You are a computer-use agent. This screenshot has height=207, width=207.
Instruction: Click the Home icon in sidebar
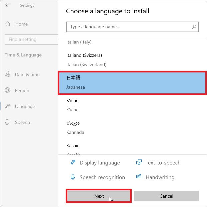coord(8,24)
